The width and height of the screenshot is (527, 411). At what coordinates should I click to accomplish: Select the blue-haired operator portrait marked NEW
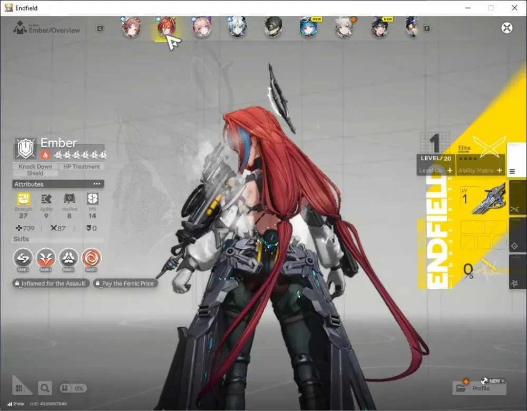coord(308,27)
